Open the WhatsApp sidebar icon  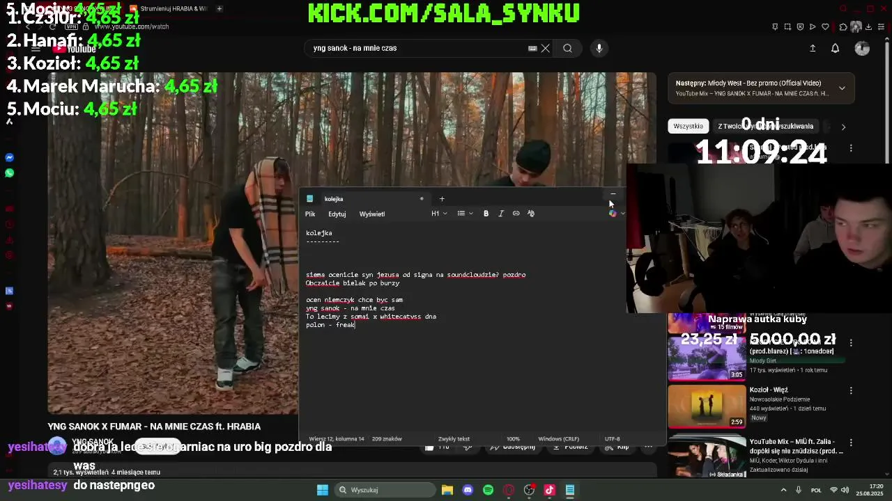click(x=10, y=173)
